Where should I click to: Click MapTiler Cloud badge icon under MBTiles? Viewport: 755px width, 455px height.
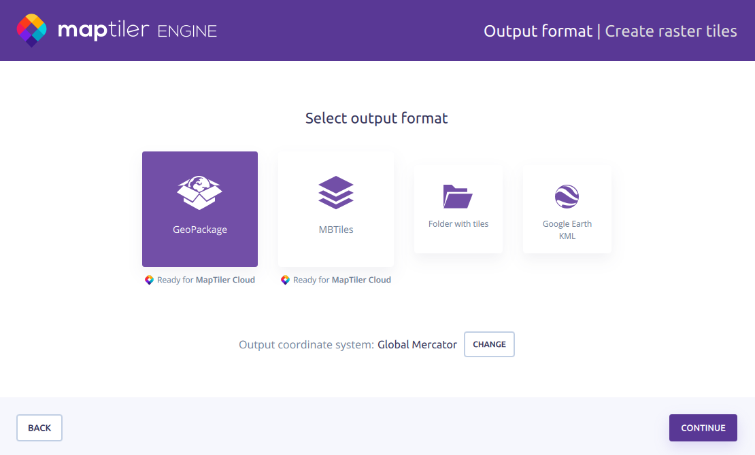(285, 280)
